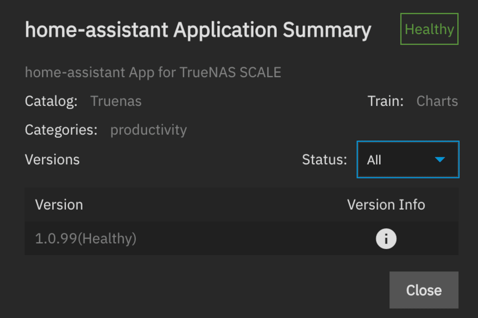
Task: Close the Application Summary dialog
Action: [x=424, y=290]
